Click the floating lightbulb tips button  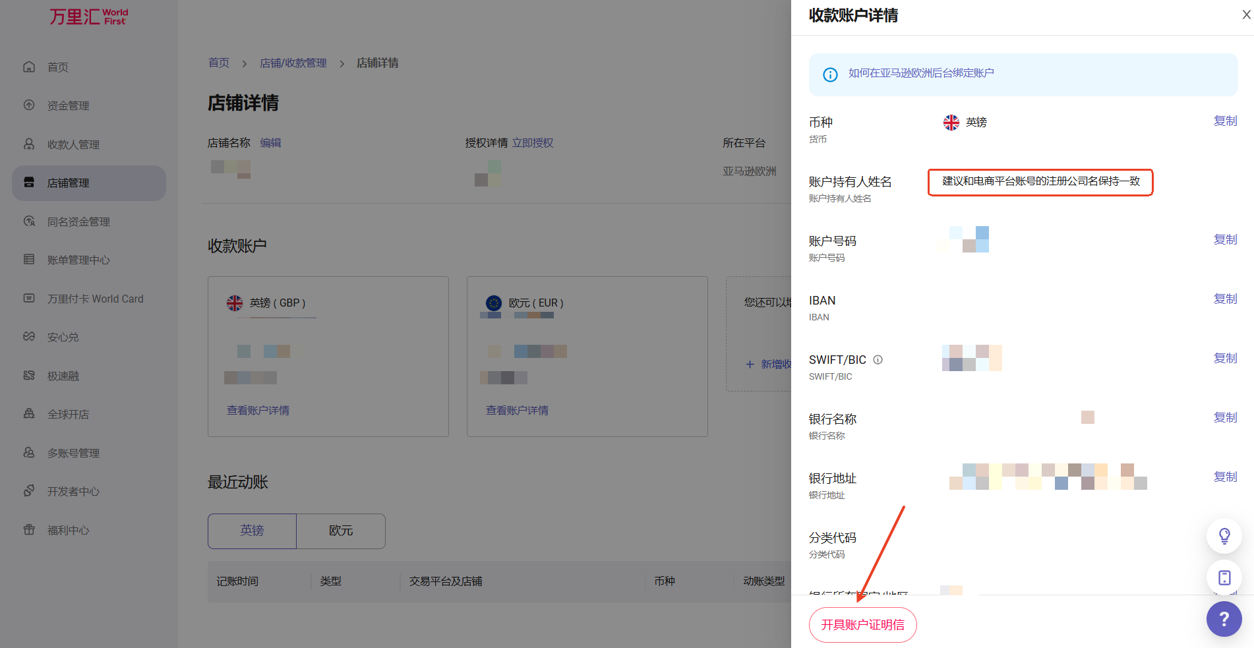click(x=1224, y=536)
